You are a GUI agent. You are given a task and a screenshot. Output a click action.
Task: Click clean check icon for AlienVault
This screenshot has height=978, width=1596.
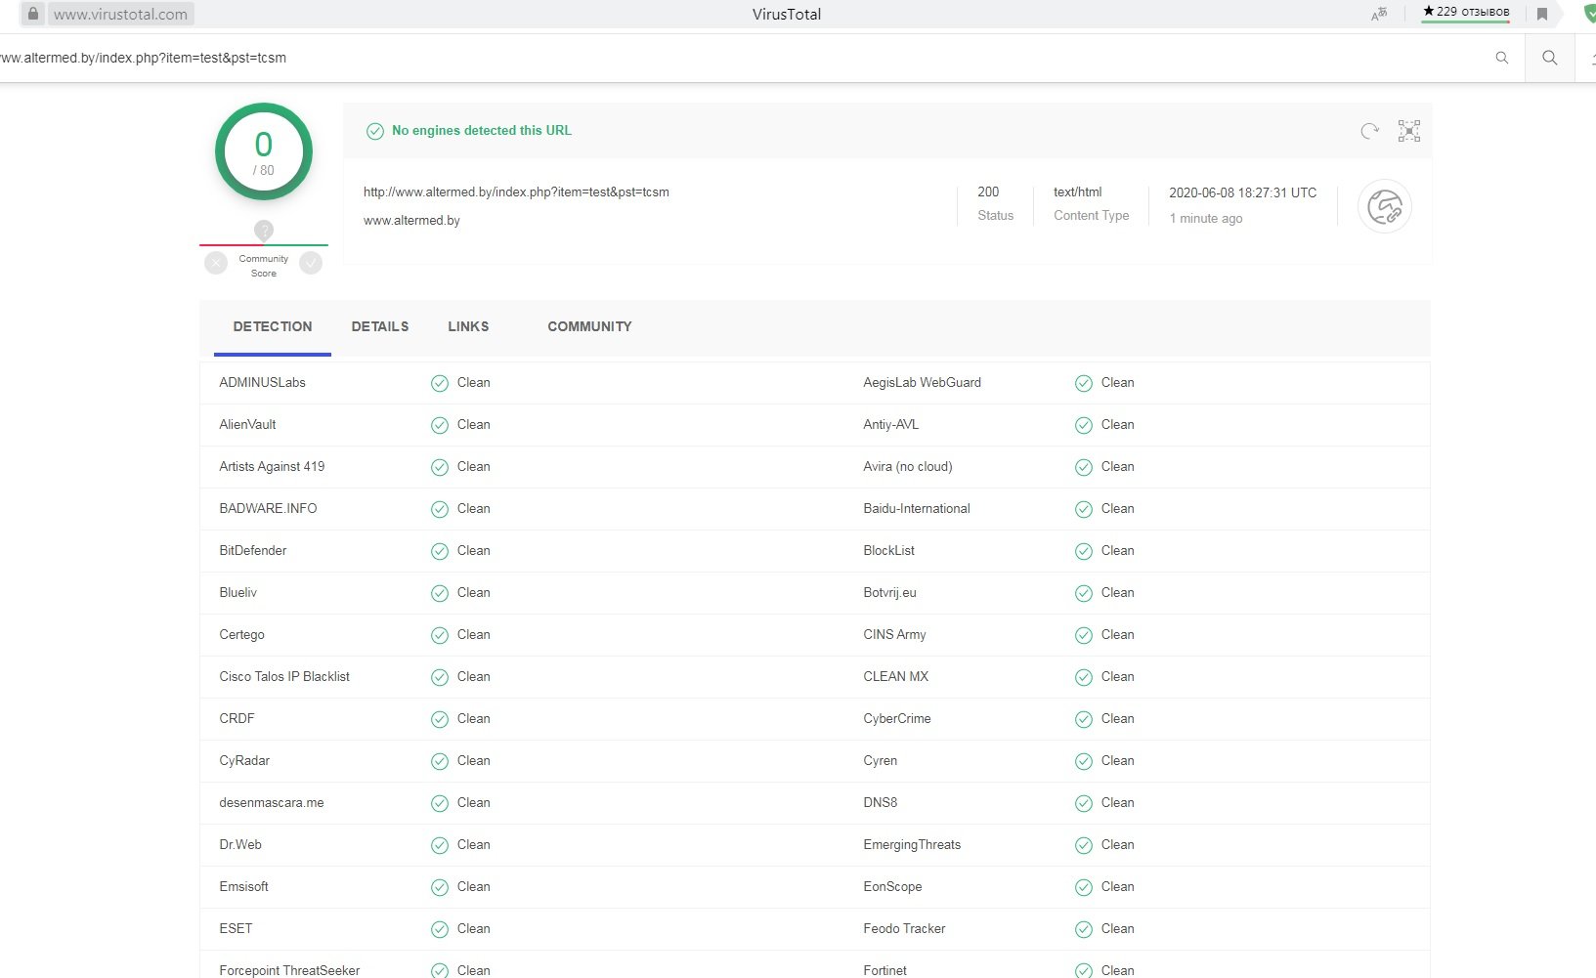(440, 425)
